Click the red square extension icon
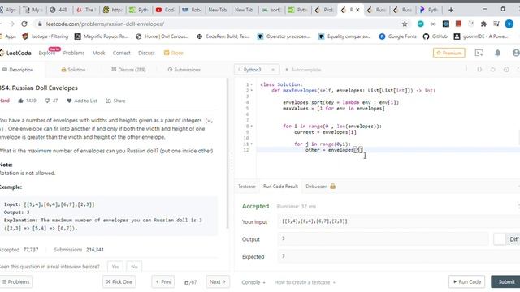 click(x=458, y=24)
